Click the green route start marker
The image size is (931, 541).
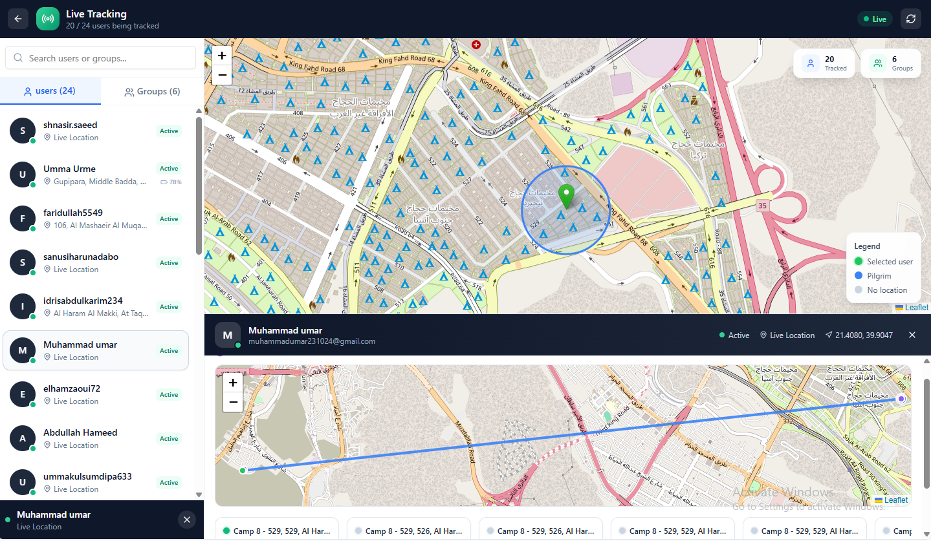(x=242, y=471)
